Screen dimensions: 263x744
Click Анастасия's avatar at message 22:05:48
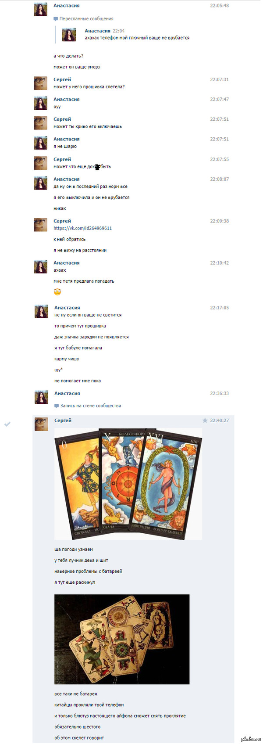(41, 9)
